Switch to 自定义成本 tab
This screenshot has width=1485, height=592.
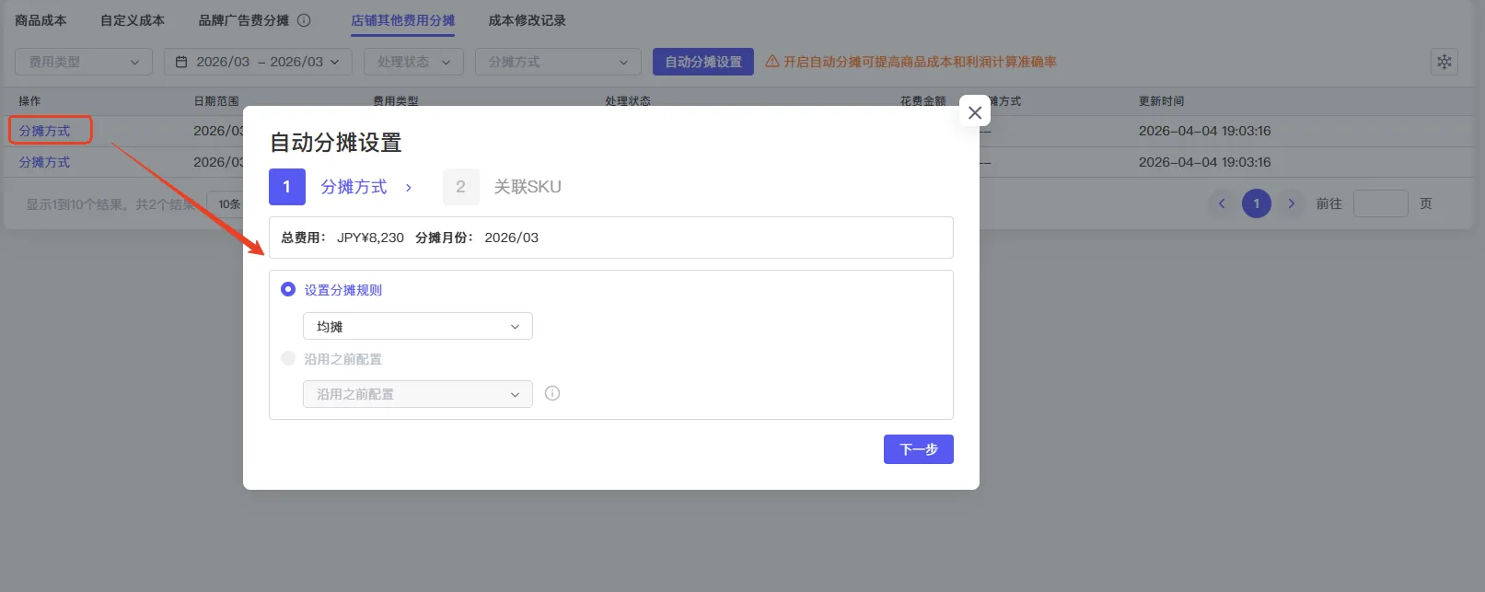(133, 20)
